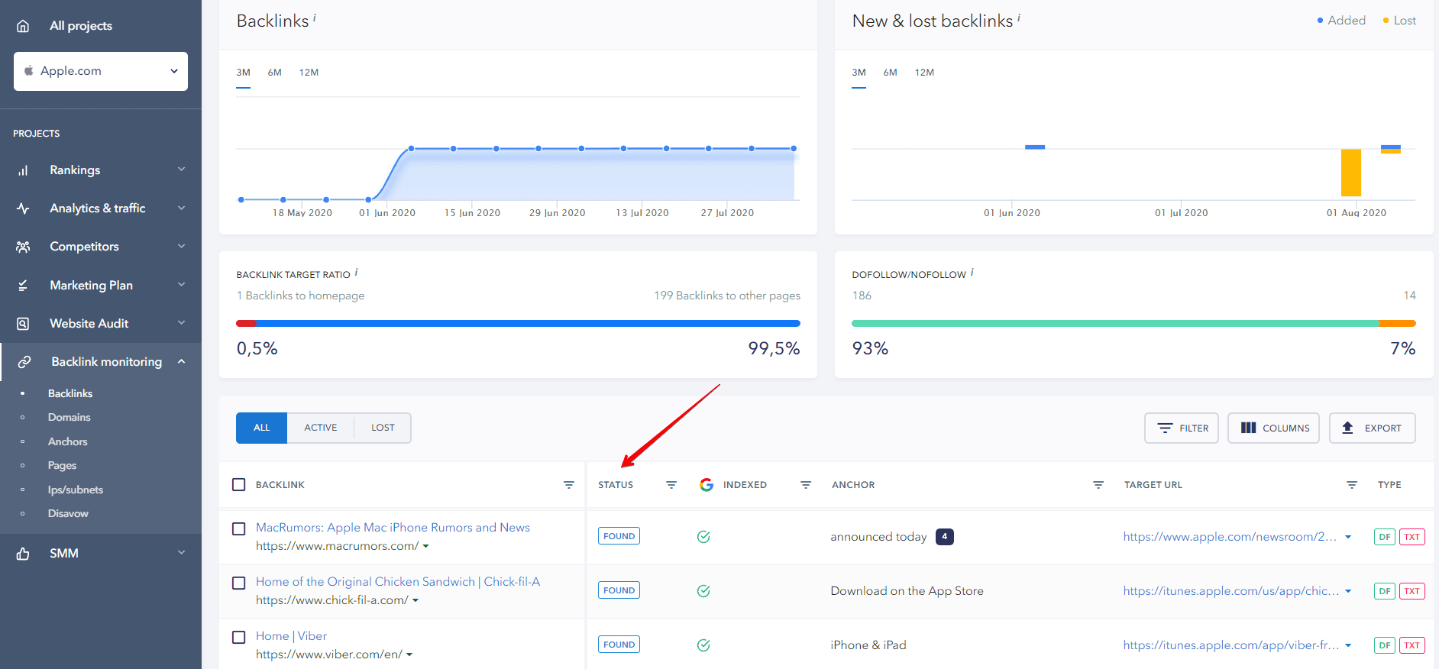
Task: Click the Website Audit magnifier icon
Action: 23,324
